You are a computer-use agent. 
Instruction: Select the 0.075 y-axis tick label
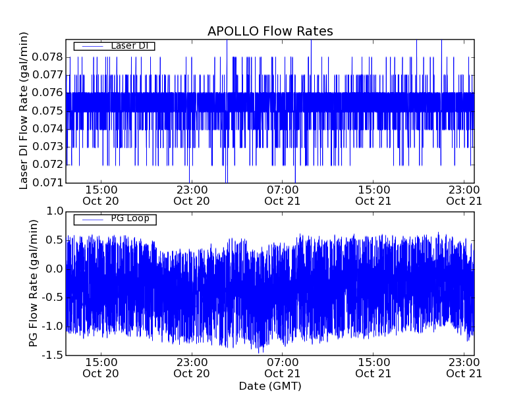(x=47, y=111)
